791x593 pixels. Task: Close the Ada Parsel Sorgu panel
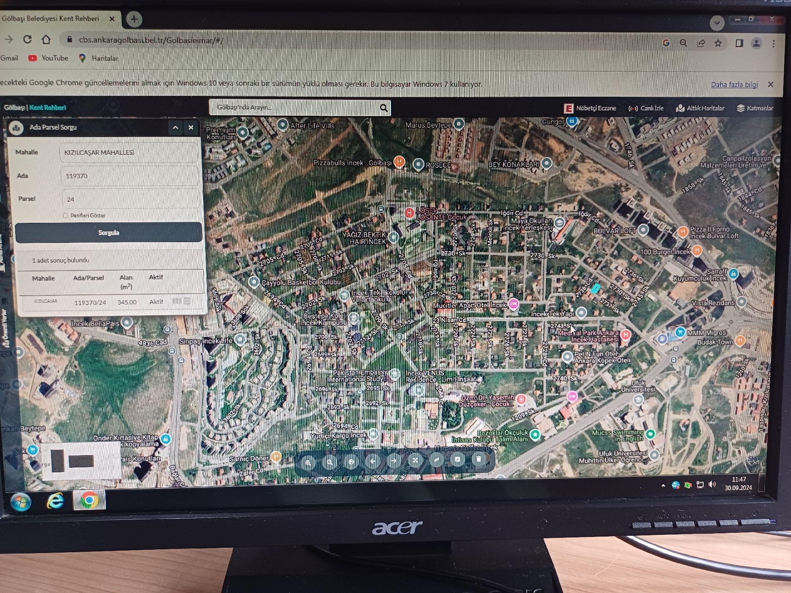[191, 128]
